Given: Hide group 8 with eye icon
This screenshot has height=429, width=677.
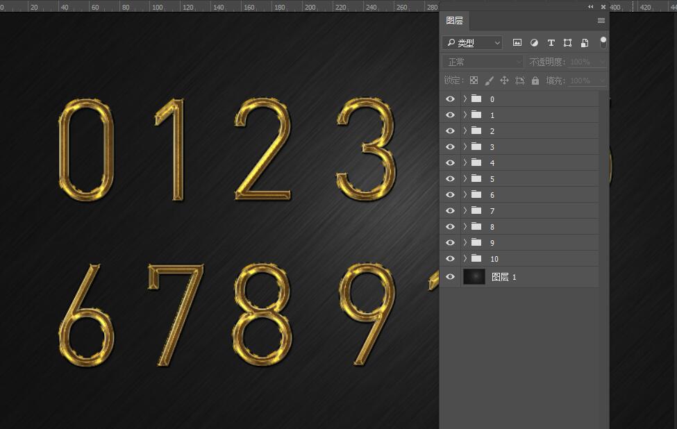Looking at the screenshot, I should (450, 226).
